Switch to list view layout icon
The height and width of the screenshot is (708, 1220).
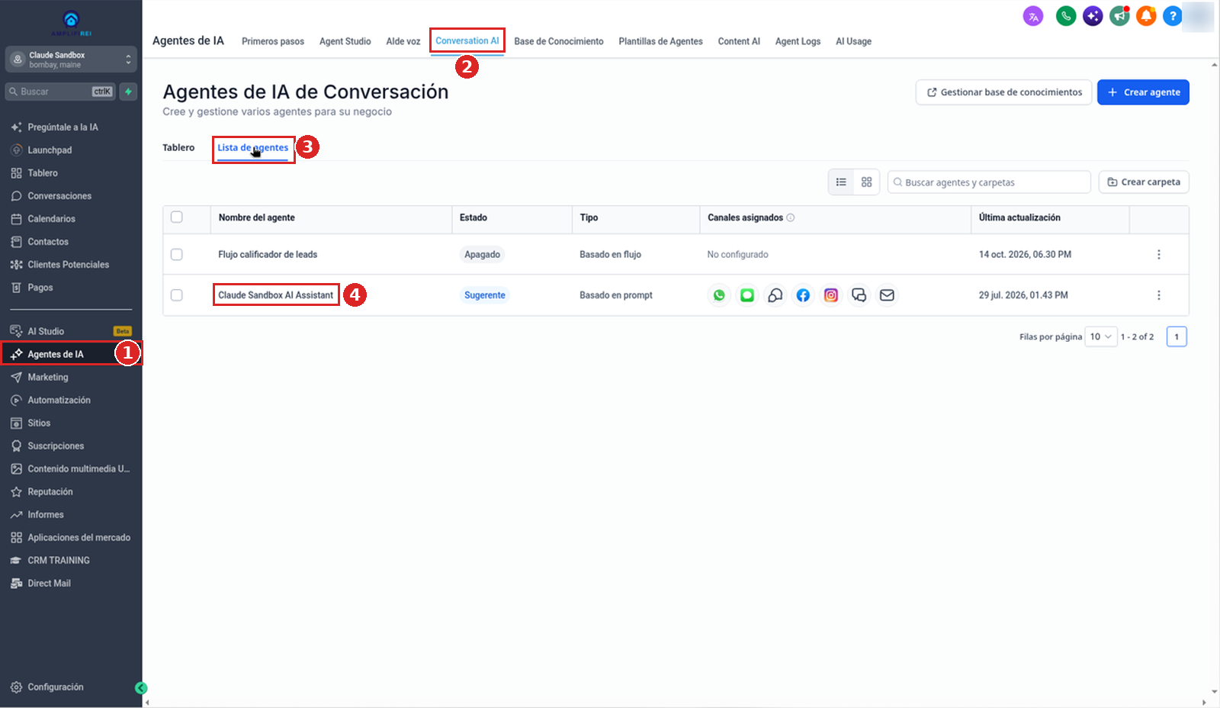click(x=841, y=182)
